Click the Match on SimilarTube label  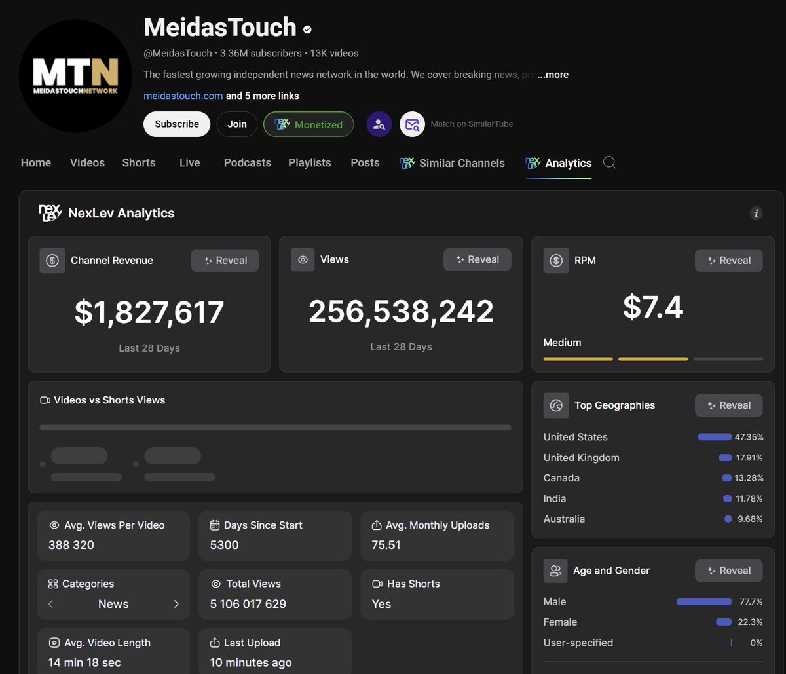coord(472,124)
